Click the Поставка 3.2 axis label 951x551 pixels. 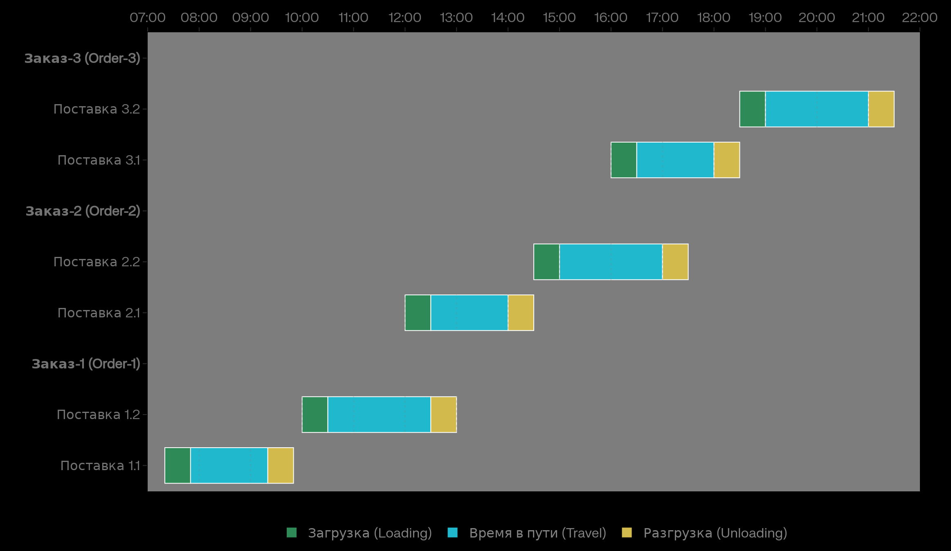[x=97, y=109]
